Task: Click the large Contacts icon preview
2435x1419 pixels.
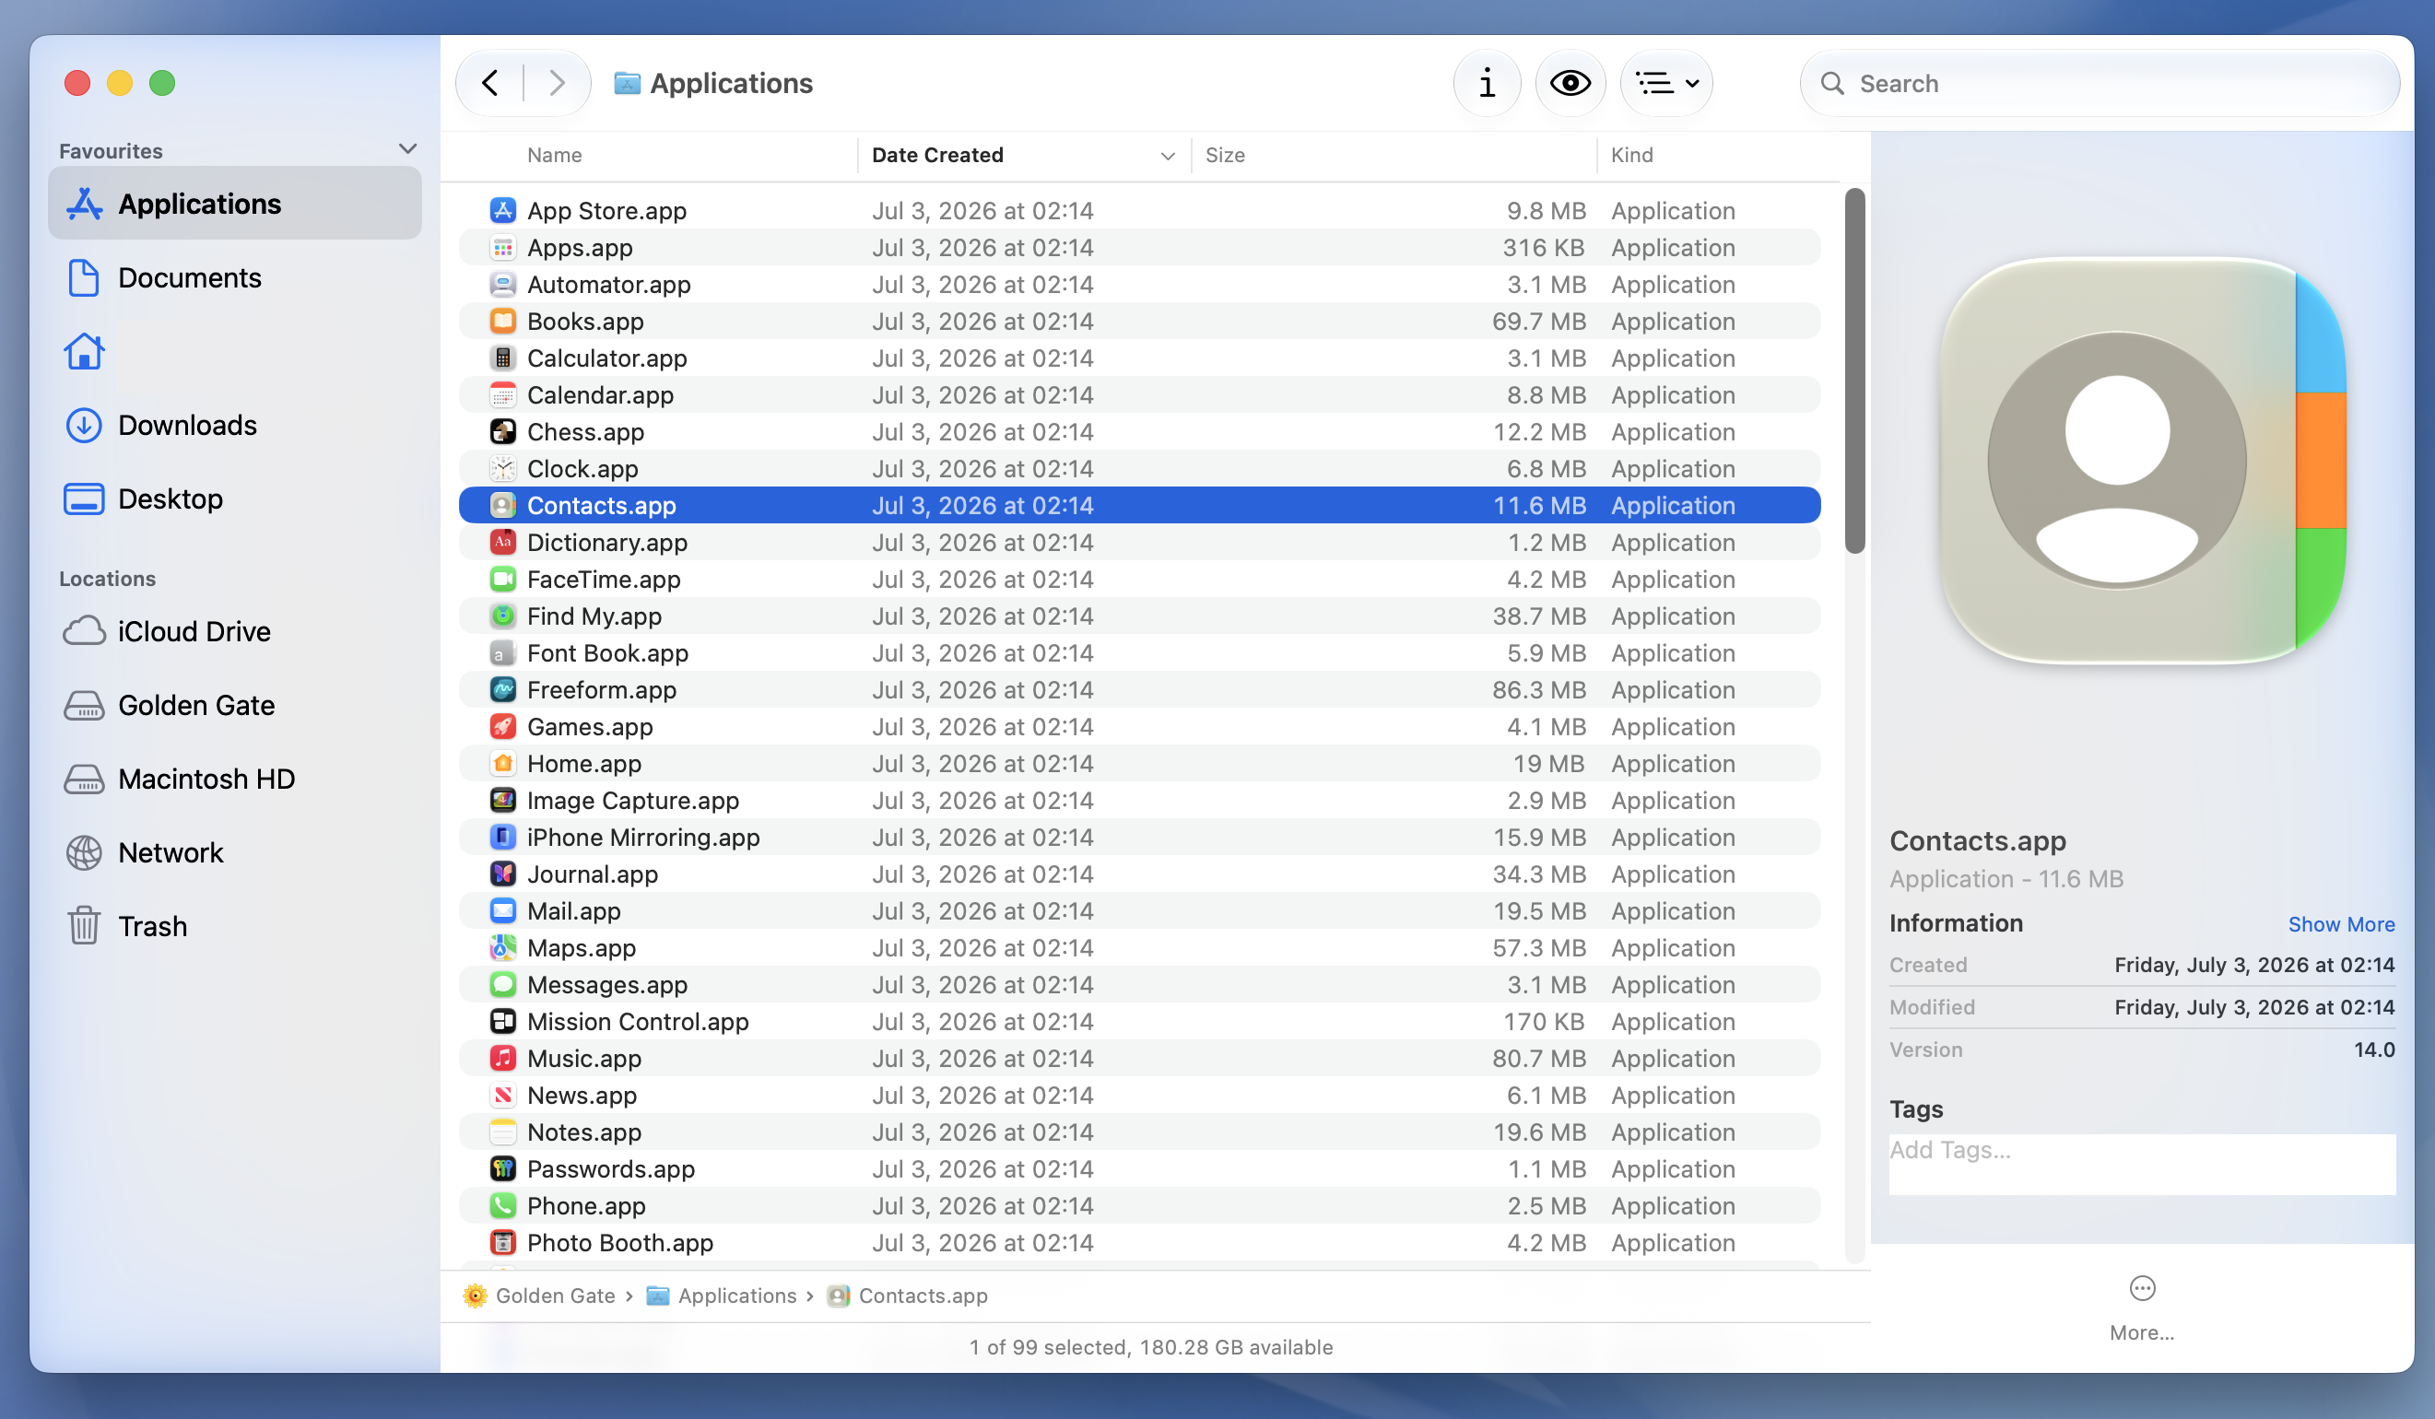Action: coord(2141,461)
